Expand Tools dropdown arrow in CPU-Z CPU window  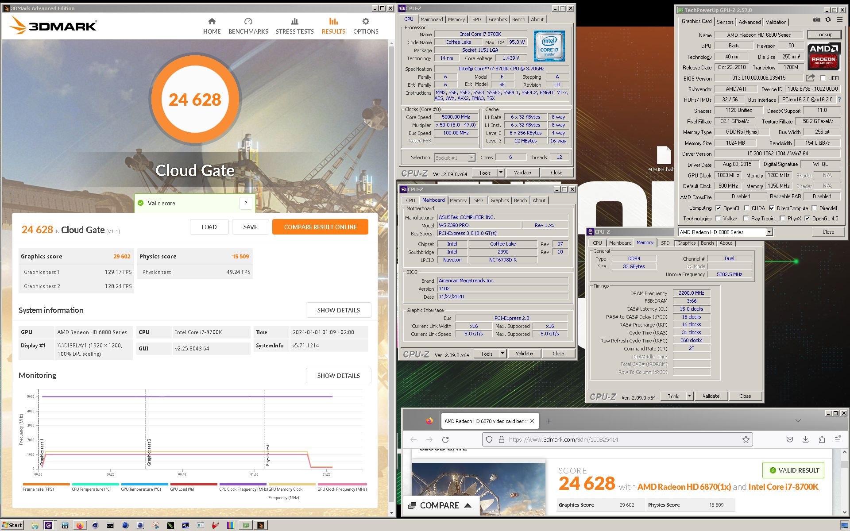(x=501, y=173)
